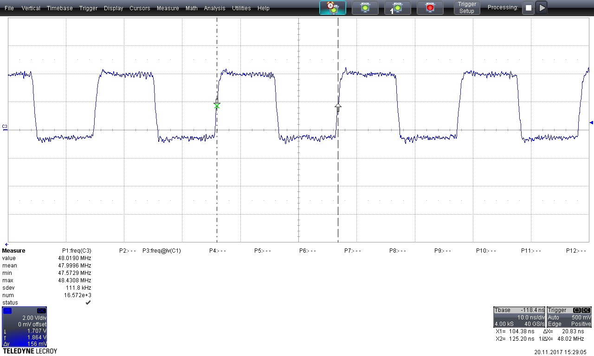Viewport: 594px width, 356px height.
Task: Select P3:freq@lv(C1) measurement header
Action: (161, 251)
